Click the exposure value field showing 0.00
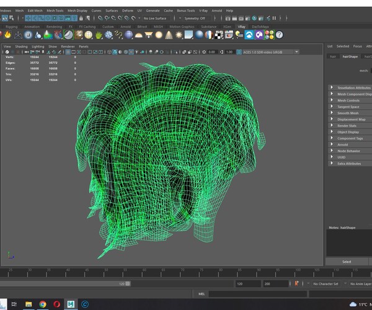Screen dimensions: 372x310 211,52
